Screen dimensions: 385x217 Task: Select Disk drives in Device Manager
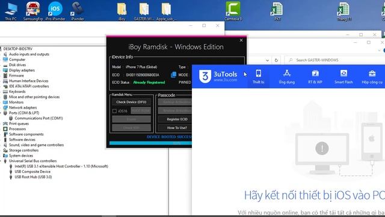pyautogui.click(x=17, y=64)
